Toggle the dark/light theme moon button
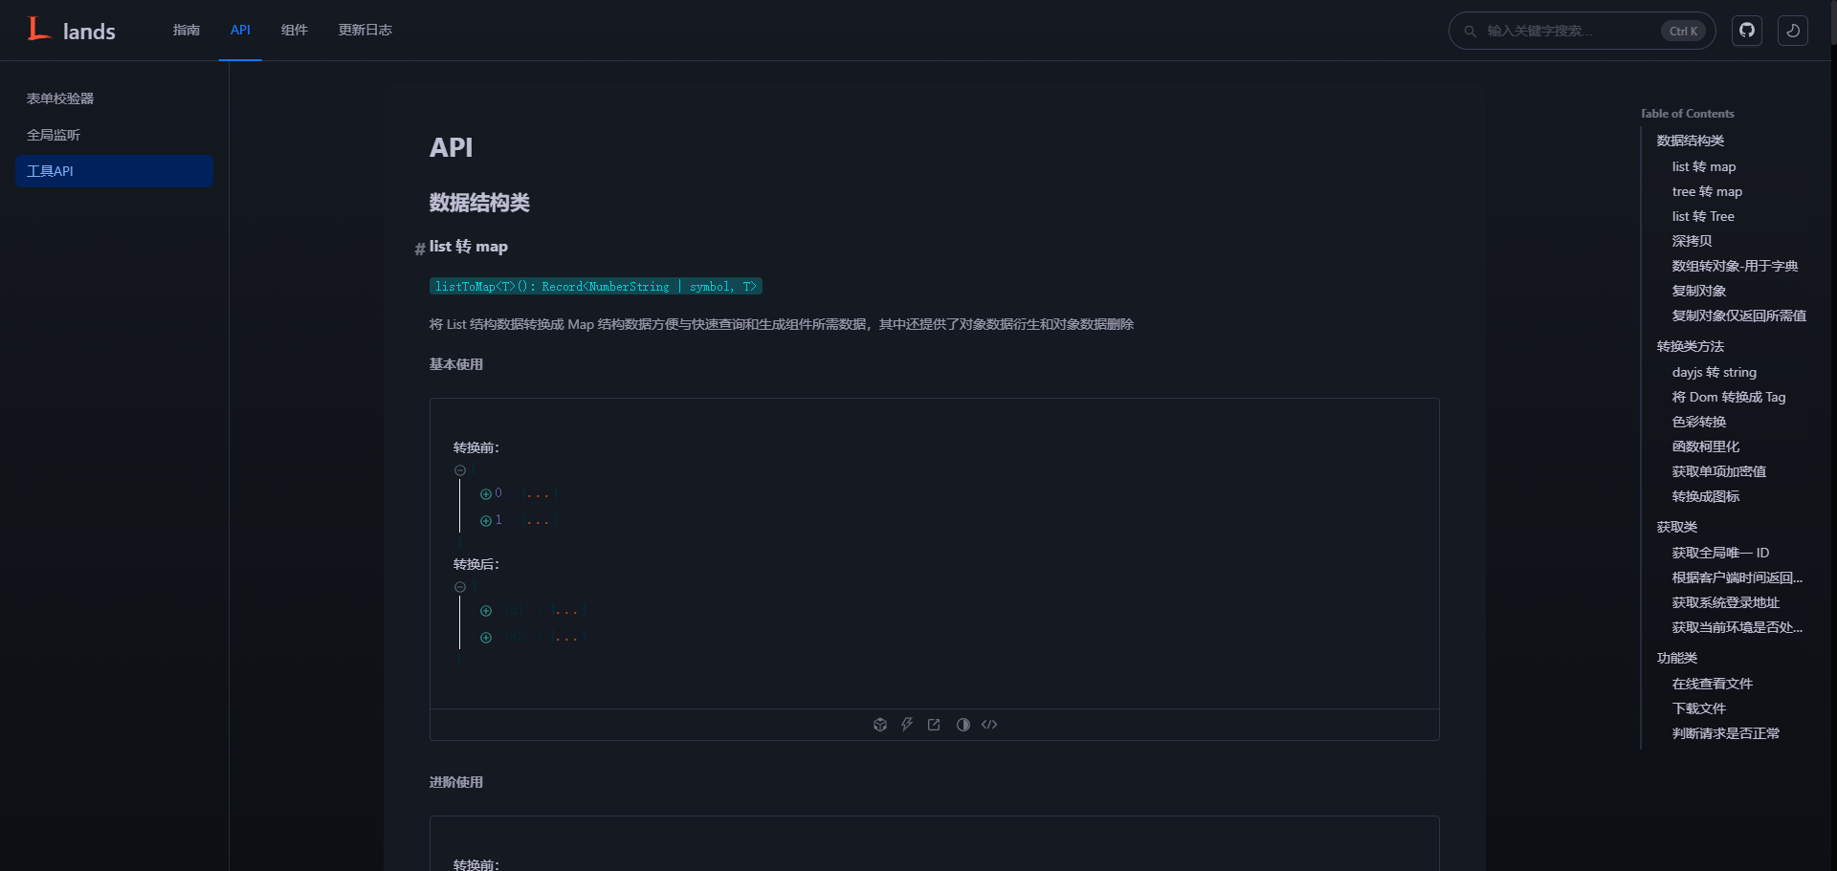The image size is (1837, 871). [x=1793, y=31]
